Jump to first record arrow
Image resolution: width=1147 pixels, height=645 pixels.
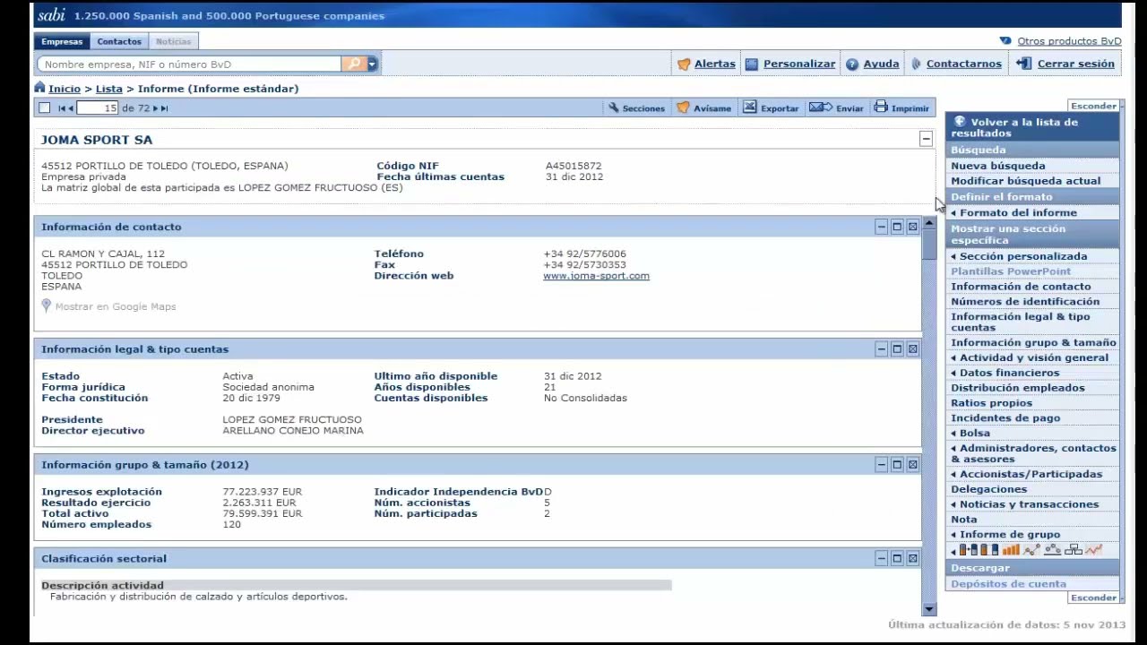(61, 108)
